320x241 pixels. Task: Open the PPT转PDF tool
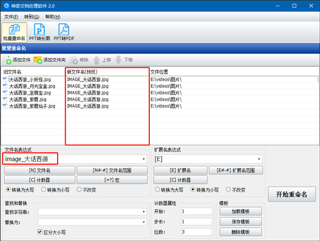point(64,32)
